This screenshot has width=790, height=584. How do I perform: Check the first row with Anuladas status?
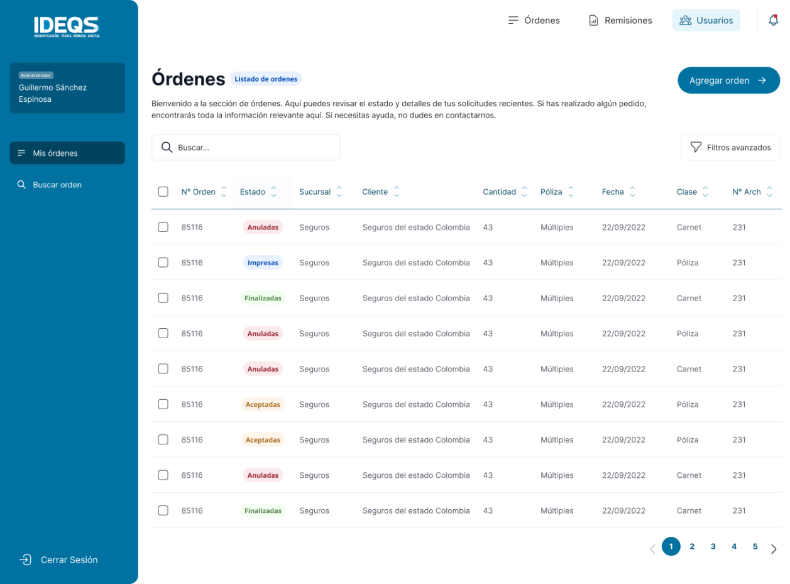(x=163, y=227)
